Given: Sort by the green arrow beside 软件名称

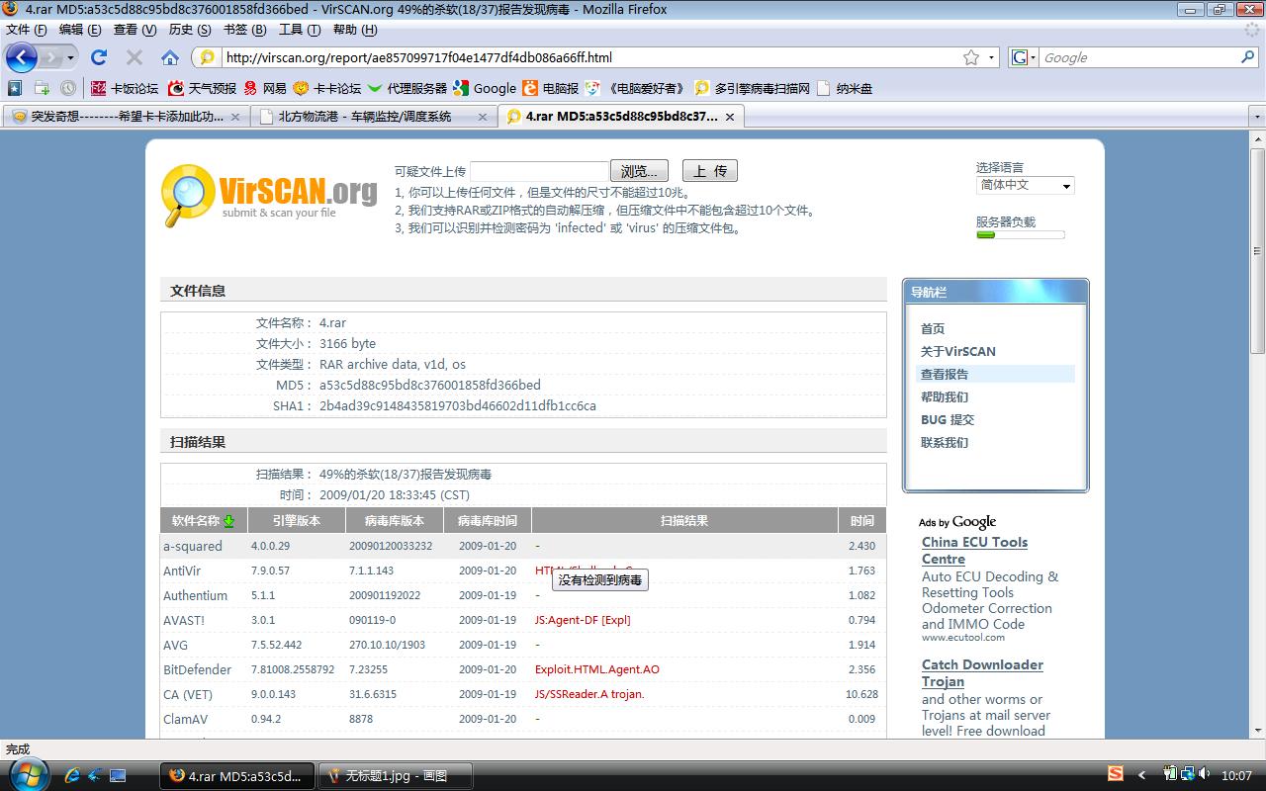Looking at the screenshot, I should pyautogui.click(x=229, y=521).
